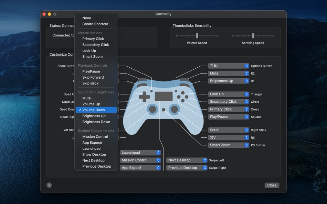Click the Thumbsticks Sensibility heading
327x204 pixels.
click(192, 26)
